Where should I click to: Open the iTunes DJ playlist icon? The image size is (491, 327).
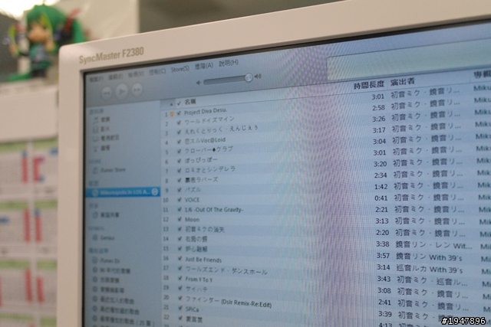pyautogui.click(x=94, y=260)
